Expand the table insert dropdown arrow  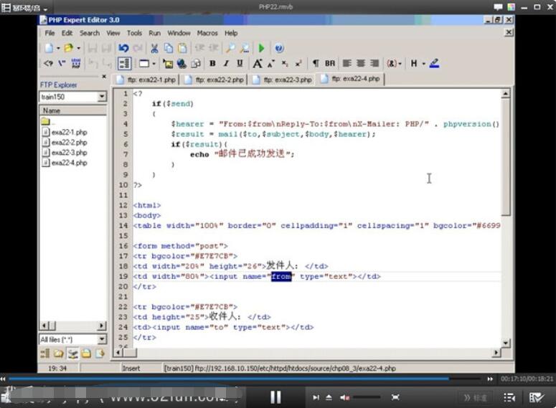pos(154,63)
